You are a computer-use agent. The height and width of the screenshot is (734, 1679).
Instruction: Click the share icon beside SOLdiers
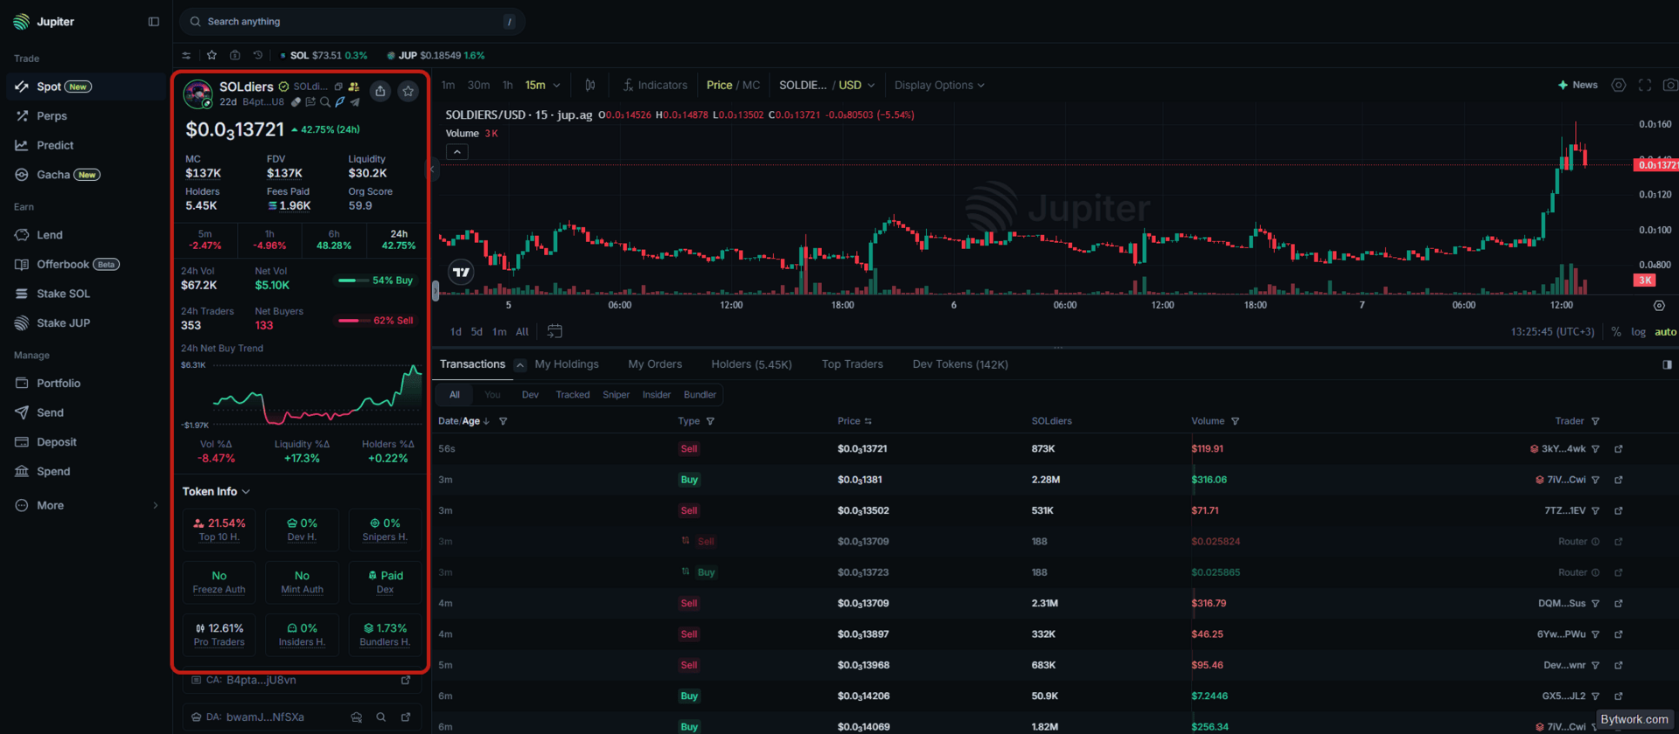point(380,91)
